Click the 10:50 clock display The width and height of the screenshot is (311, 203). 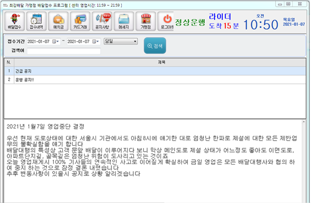click(x=261, y=24)
